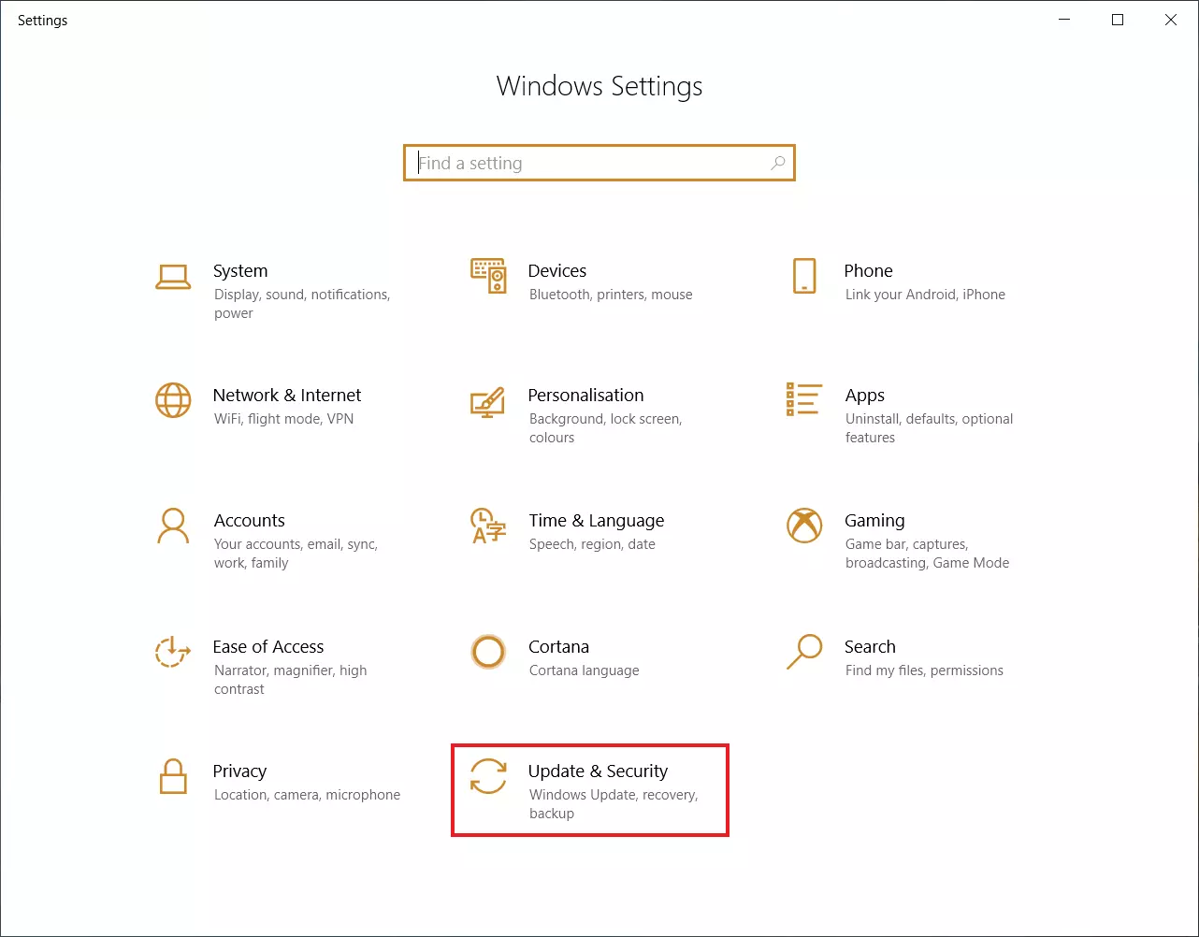Click the Ease of Access dashed clock icon
The image size is (1199, 937).
point(173,652)
